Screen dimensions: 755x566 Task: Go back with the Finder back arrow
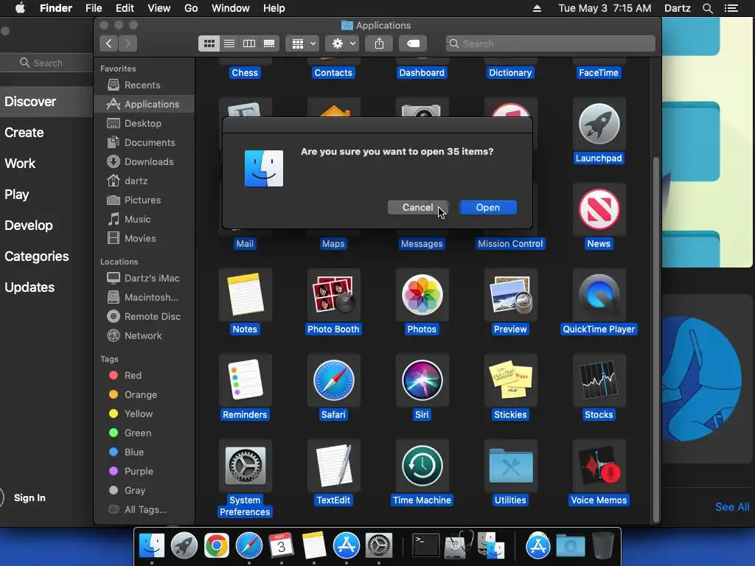coord(109,43)
